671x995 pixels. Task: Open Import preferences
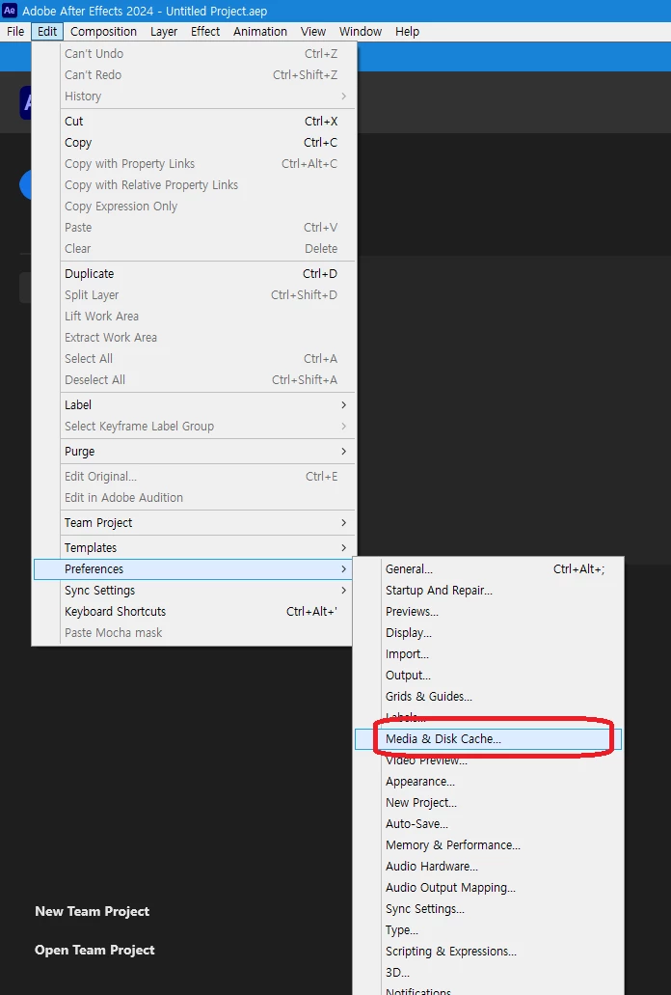488,654
